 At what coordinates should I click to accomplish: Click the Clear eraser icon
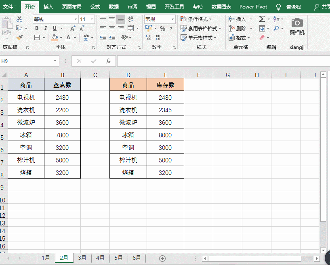[262, 38]
